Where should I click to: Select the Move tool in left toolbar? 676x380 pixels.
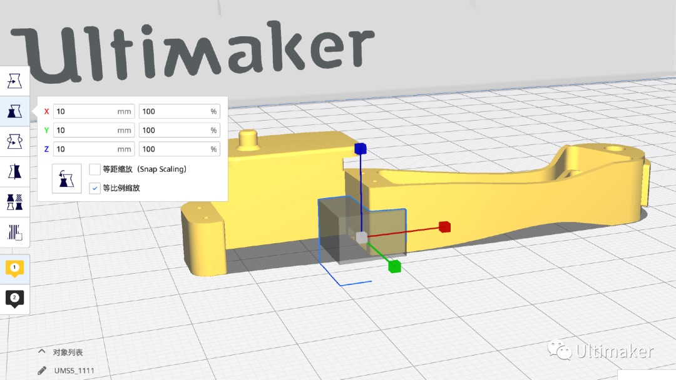[14, 81]
